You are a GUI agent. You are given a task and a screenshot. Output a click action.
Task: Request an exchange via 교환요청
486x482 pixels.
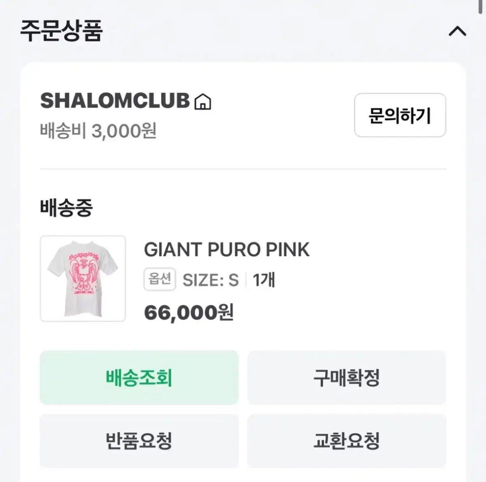347,441
